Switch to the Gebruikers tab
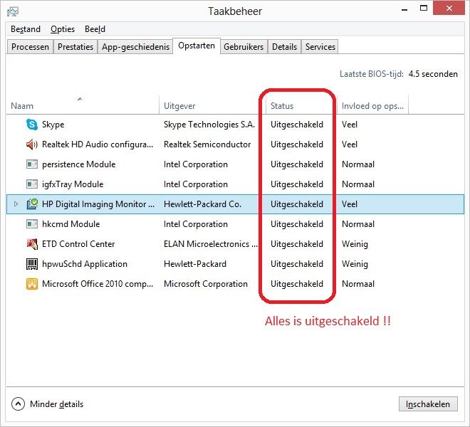Viewport: 470px width, 427px height. pyautogui.click(x=244, y=47)
